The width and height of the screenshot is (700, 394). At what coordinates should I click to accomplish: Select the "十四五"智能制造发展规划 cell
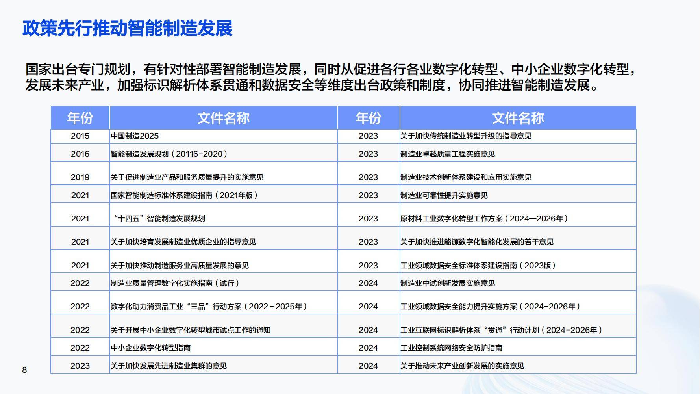click(223, 214)
